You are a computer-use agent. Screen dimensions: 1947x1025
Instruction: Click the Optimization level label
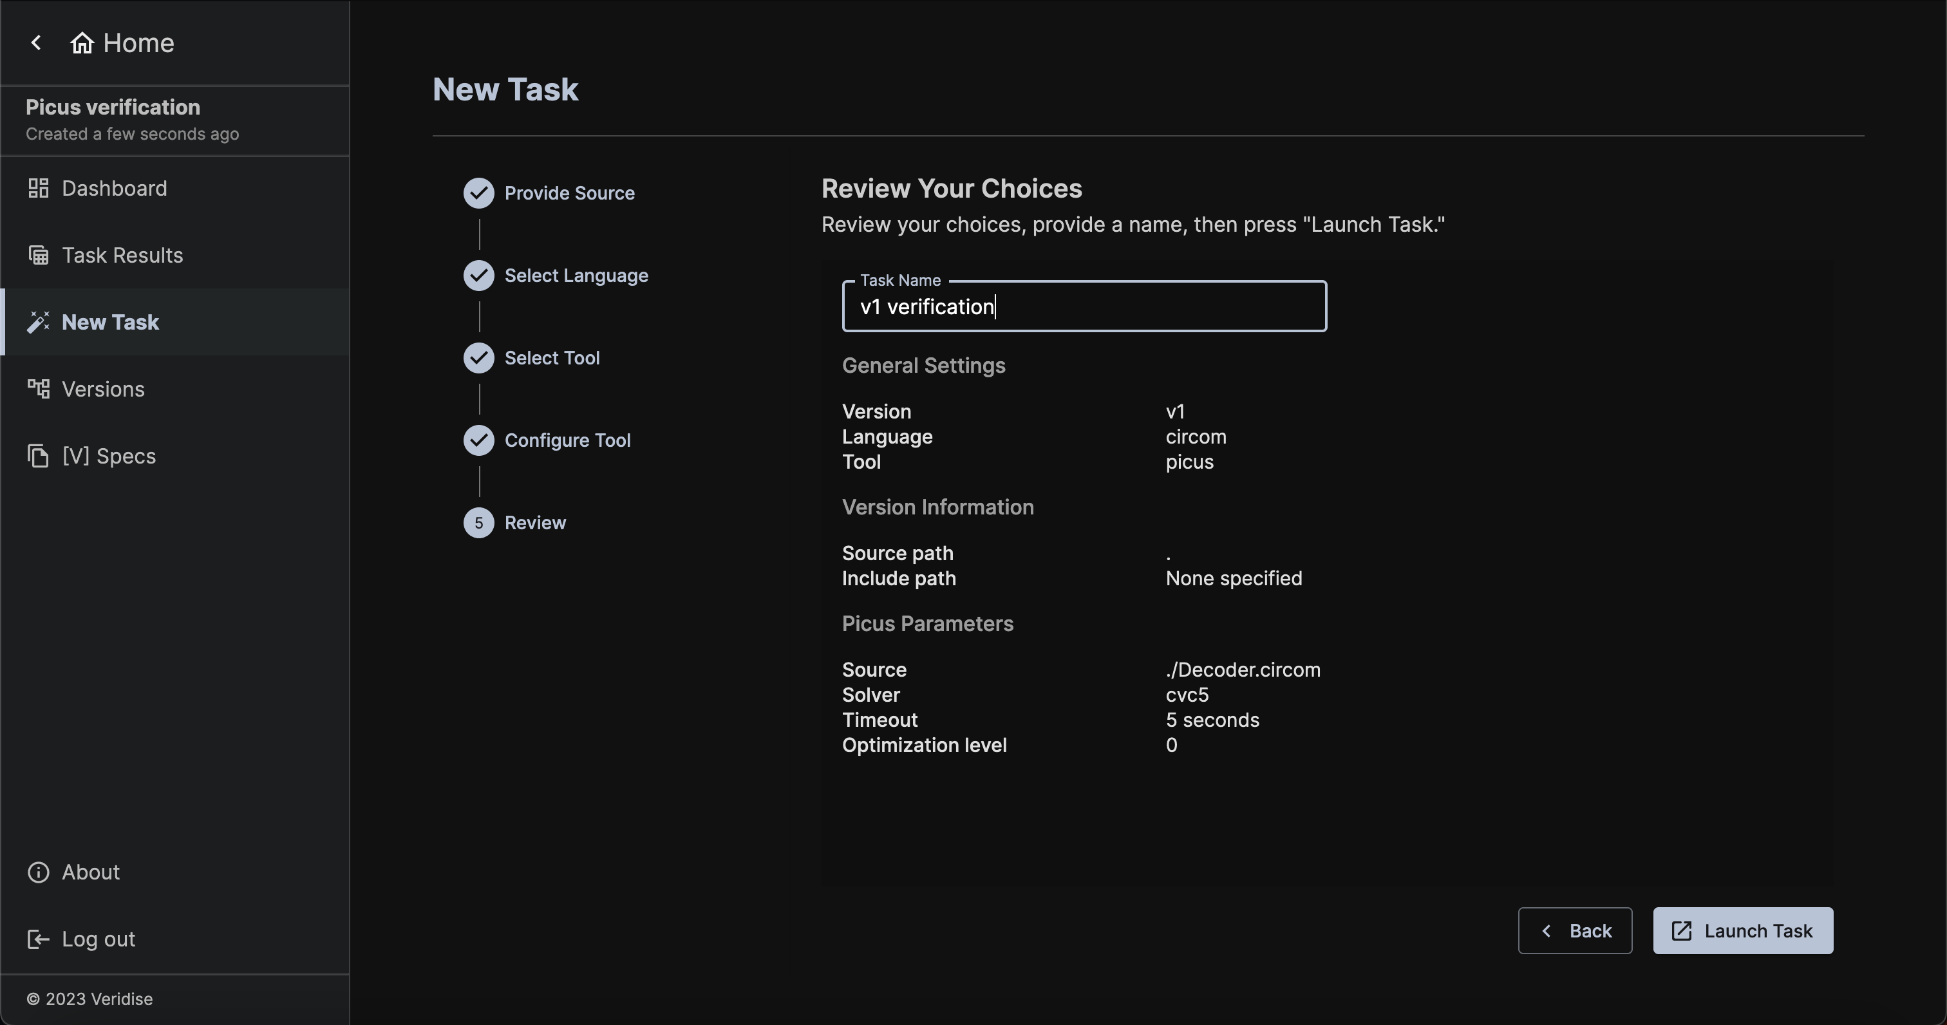tap(925, 746)
